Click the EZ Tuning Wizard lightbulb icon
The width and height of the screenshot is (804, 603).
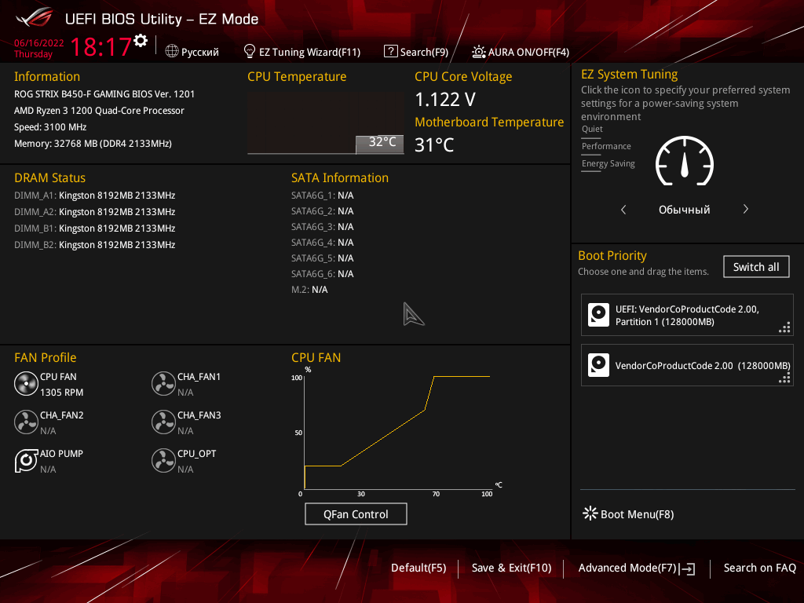249,51
